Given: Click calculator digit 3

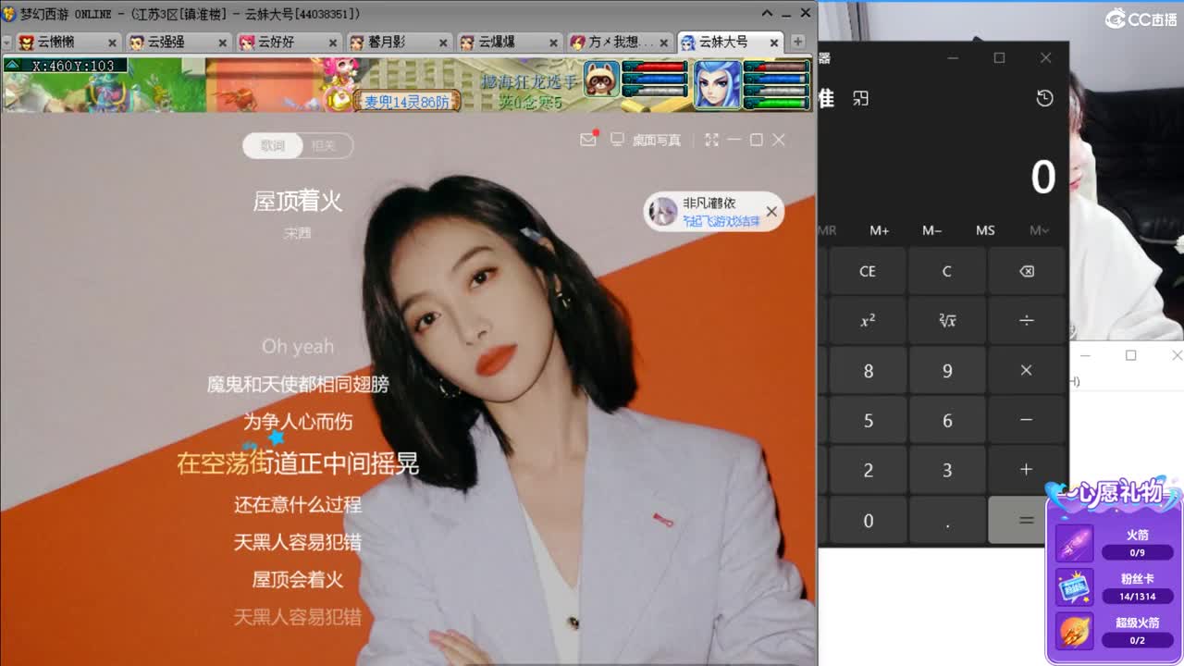Looking at the screenshot, I should (946, 470).
